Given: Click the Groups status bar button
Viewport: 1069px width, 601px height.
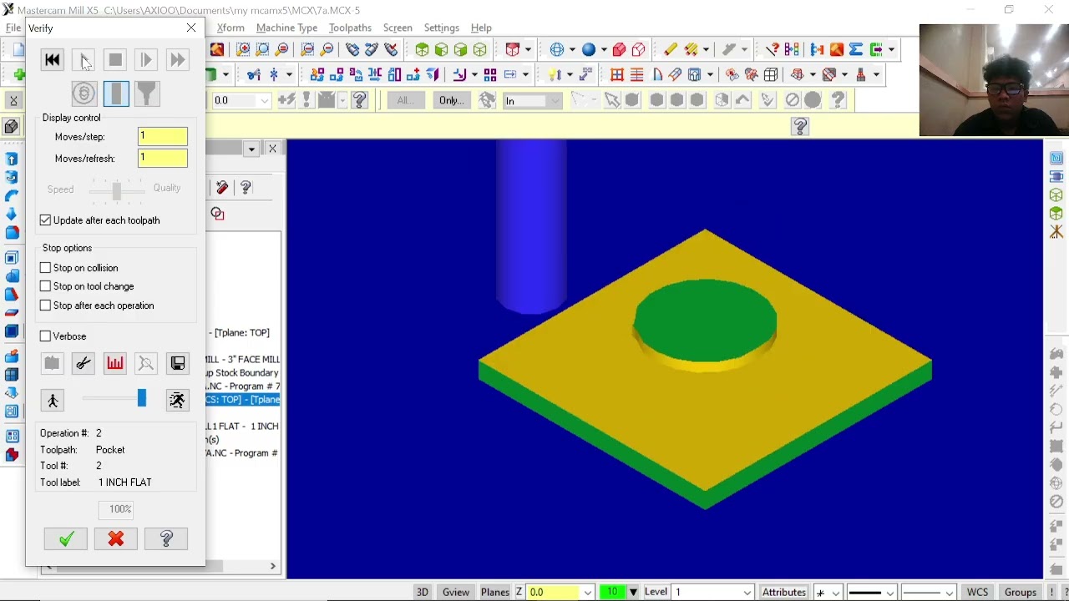Looking at the screenshot, I should [x=1021, y=592].
